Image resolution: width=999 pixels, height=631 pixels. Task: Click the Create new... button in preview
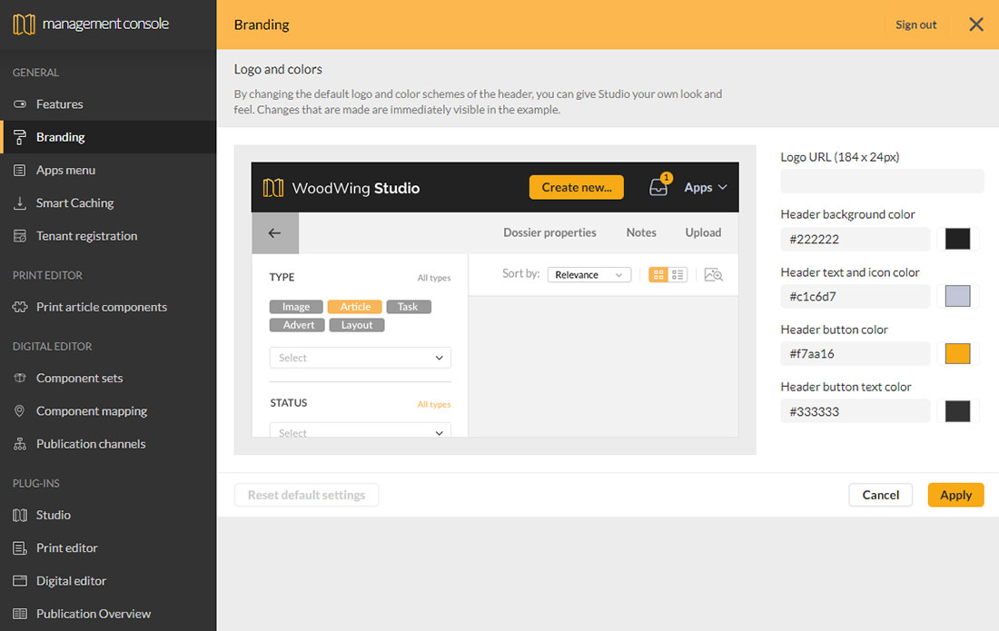click(x=577, y=187)
